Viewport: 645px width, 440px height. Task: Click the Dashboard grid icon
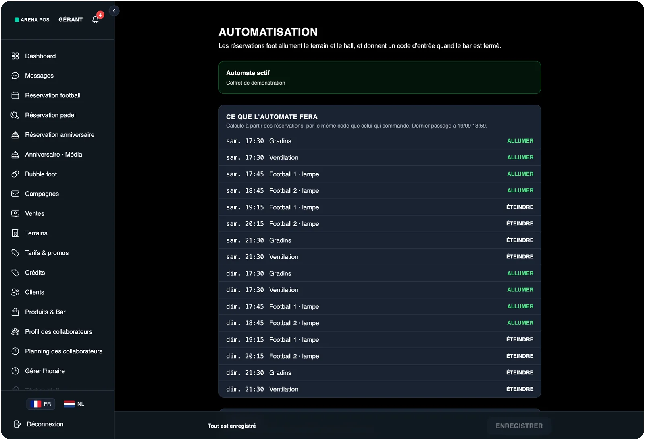[x=15, y=56]
